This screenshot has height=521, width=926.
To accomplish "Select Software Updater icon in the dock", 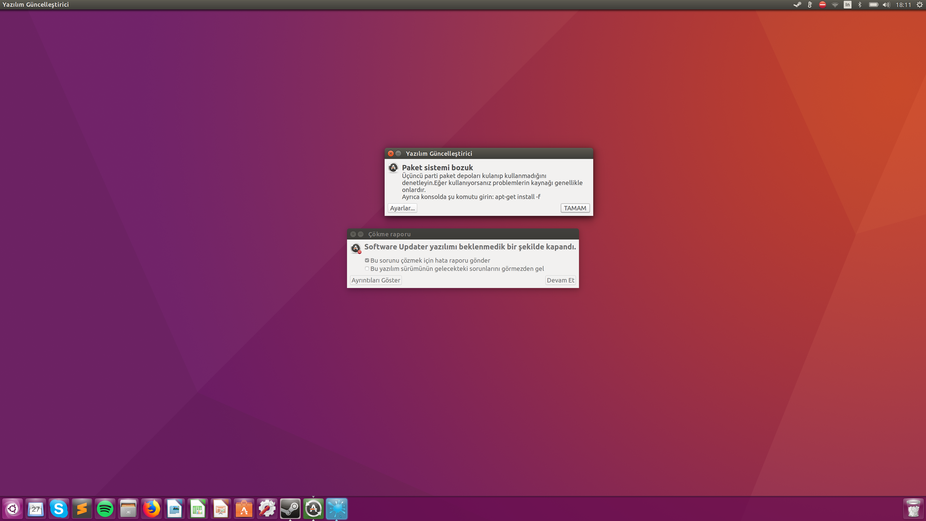I will (314, 509).
